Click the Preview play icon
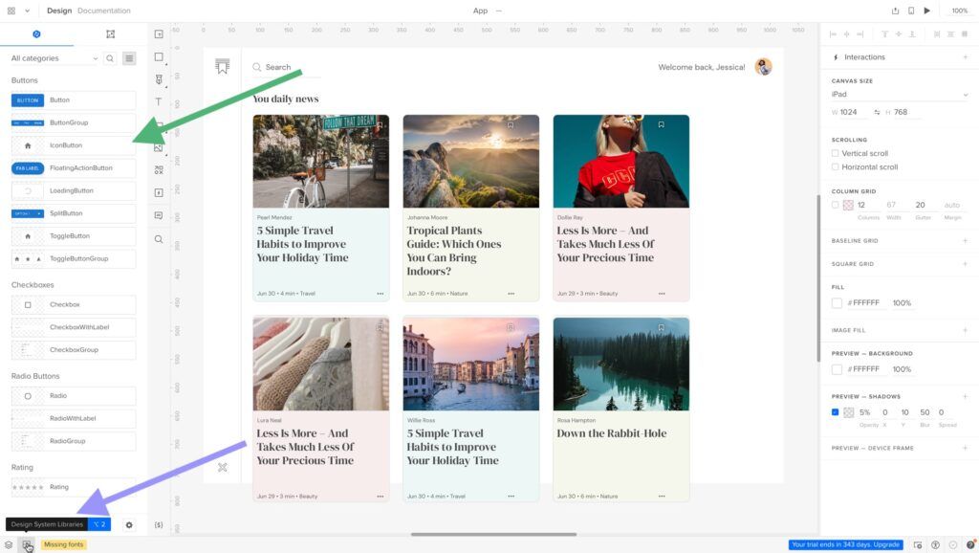 pyautogui.click(x=926, y=11)
